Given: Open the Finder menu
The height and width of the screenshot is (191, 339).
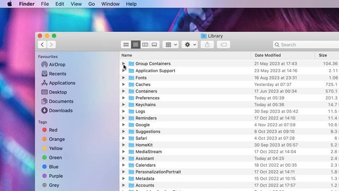Looking at the screenshot, I should (27, 4).
